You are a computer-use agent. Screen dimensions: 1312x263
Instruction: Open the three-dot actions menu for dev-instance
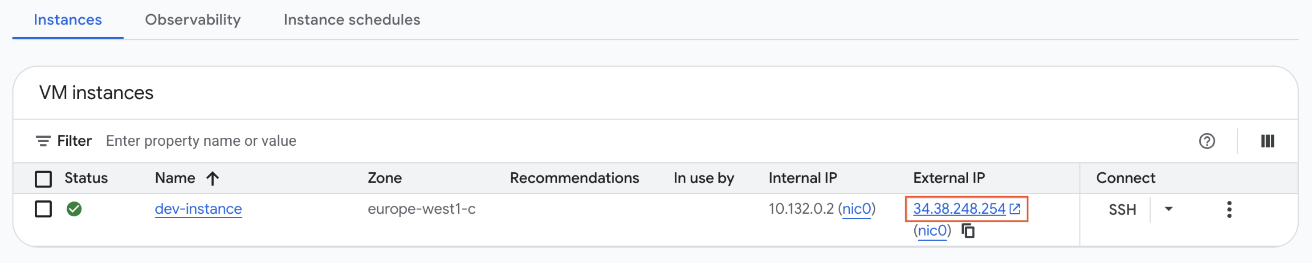[1230, 209]
